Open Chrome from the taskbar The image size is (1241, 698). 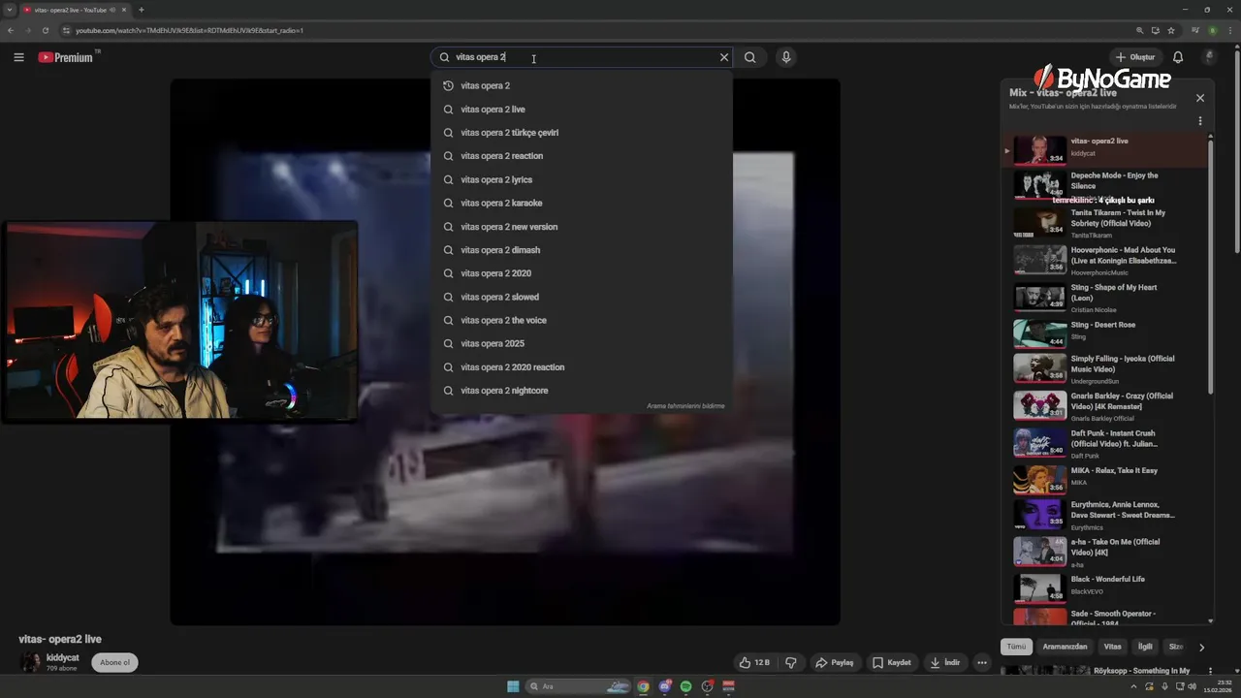[x=643, y=686]
